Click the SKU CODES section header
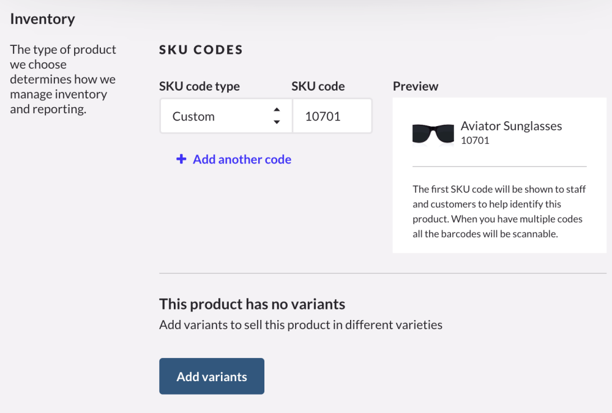The width and height of the screenshot is (612, 413). [201, 50]
